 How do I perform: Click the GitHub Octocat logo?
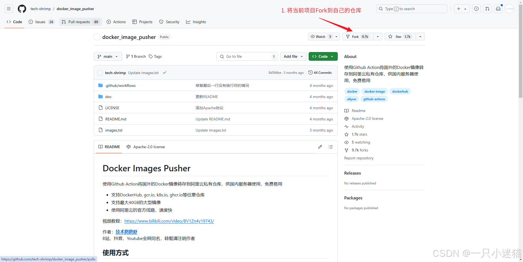tap(22, 9)
